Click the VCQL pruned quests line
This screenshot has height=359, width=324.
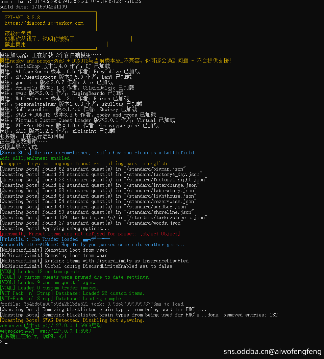pyautogui.click(x=75, y=277)
